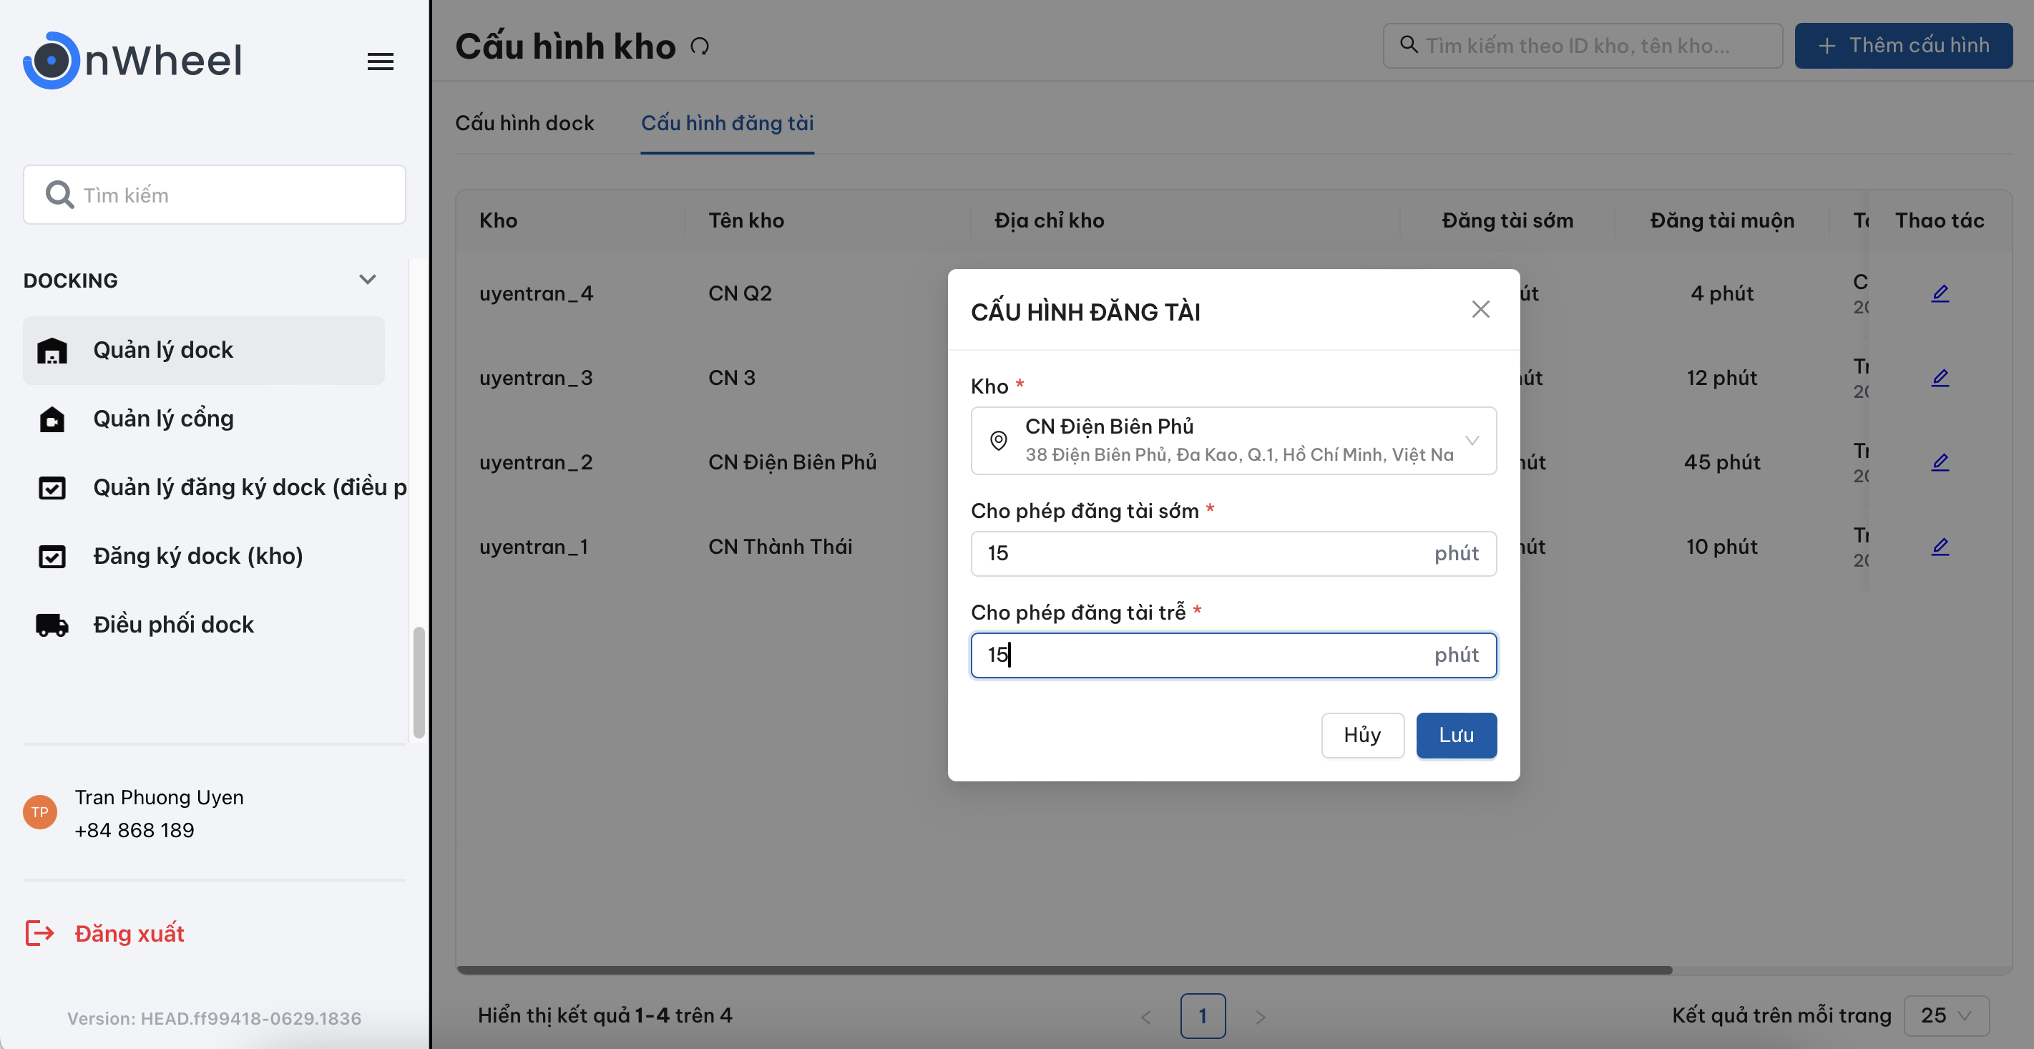Edit the uyentran_2 row pencil icon
The width and height of the screenshot is (2034, 1049).
(1940, 463)
